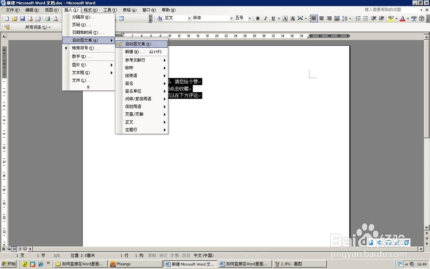Switch to the Fhsango taskbar window

click(135, 264)
